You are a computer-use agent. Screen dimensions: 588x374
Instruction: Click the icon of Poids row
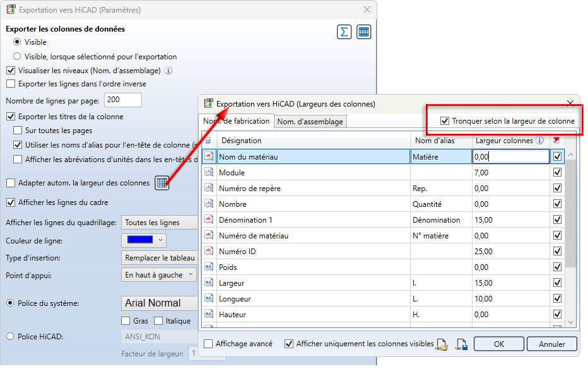[209, 267]
